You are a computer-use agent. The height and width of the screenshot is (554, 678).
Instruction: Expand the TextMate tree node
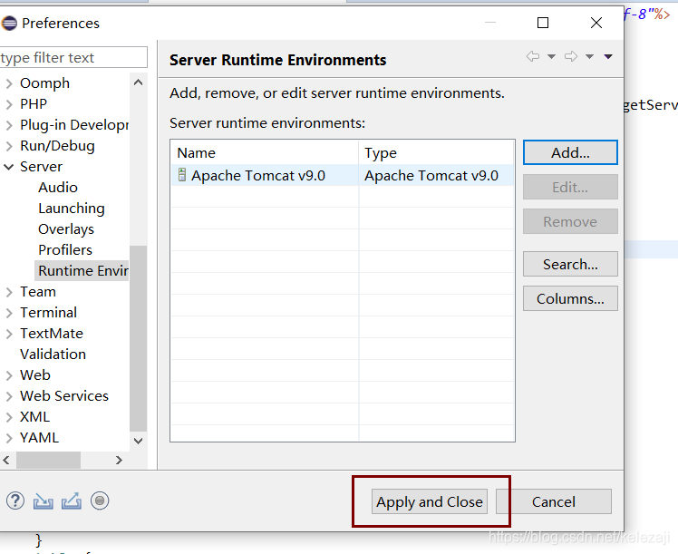[x=9, y=334]
